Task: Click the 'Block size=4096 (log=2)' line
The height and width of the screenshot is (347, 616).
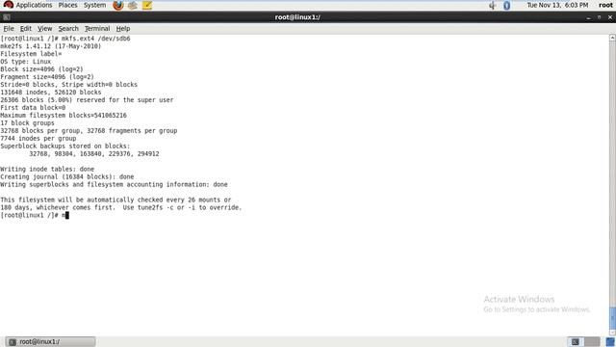Action: coord(41,69)
